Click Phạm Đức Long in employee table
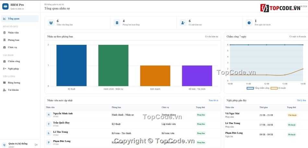The image size is (308, 148). 62,141
